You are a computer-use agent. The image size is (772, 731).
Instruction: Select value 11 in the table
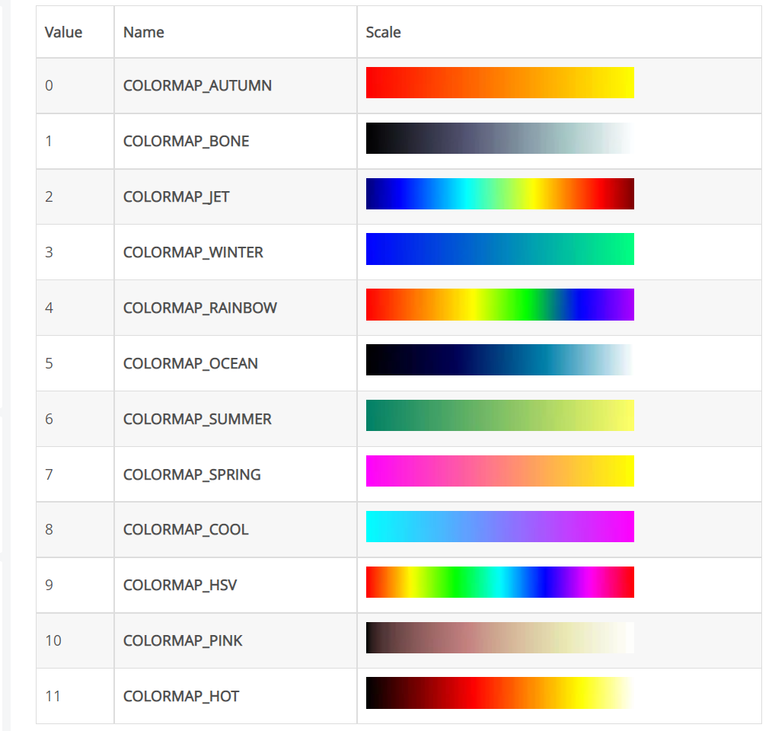tap(53, 696)
